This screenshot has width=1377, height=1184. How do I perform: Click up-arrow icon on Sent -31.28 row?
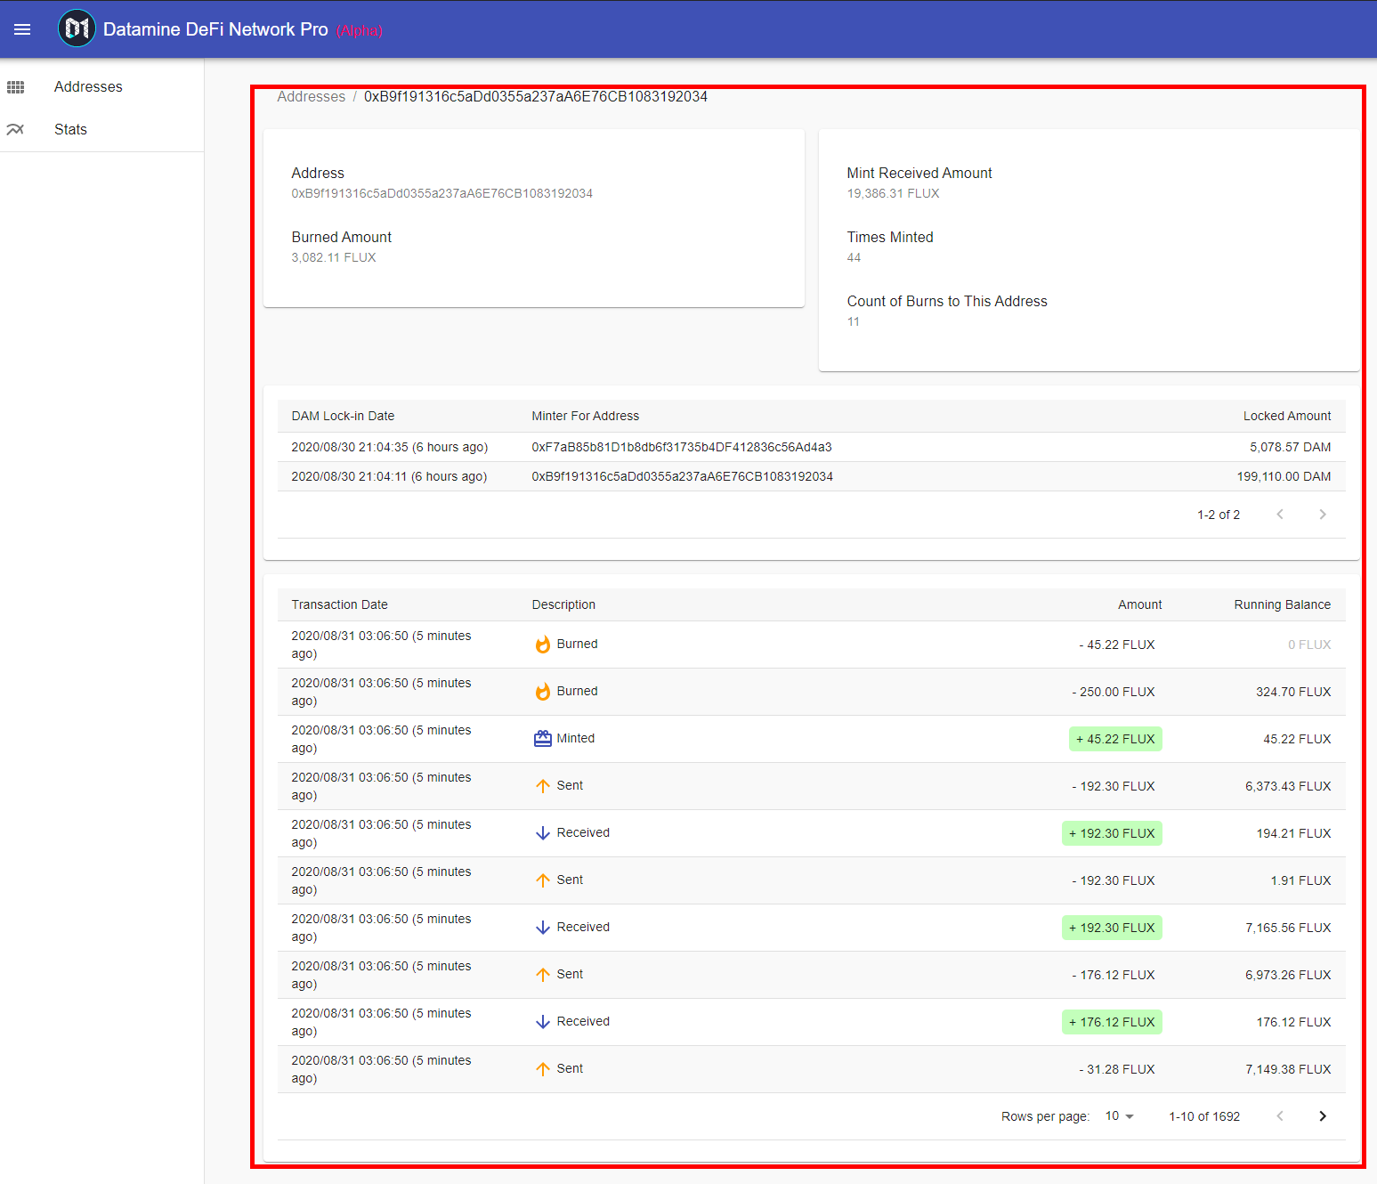point(542,1069)
